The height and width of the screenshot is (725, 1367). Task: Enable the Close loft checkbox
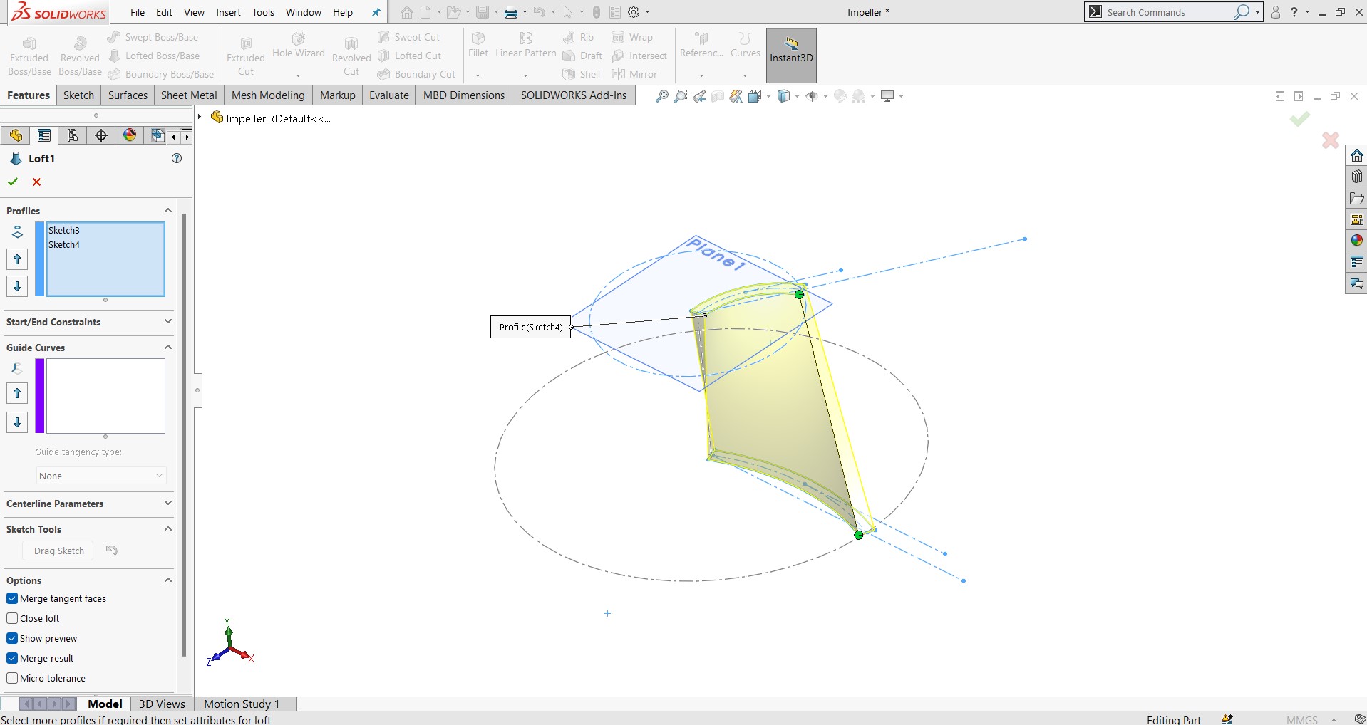pos(12,618)
